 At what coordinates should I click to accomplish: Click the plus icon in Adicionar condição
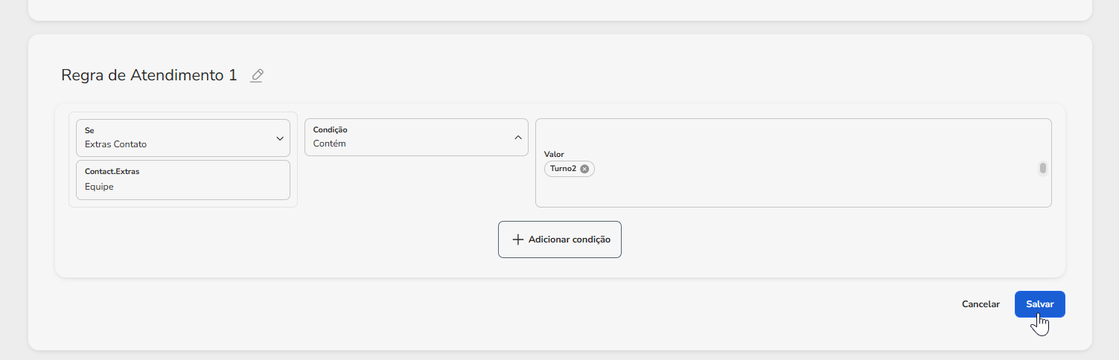click(518, 240)
